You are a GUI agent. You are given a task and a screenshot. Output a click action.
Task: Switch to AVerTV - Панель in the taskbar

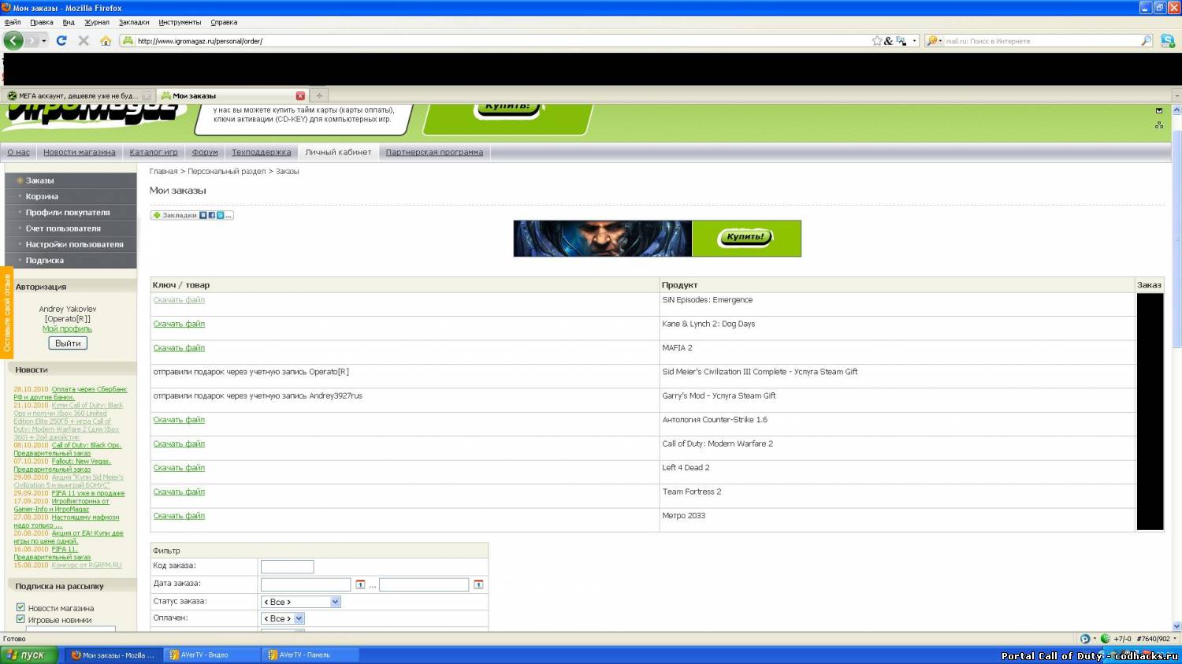[x=311, y=655]
